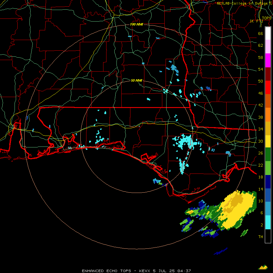Pick the gold legend swatch
This screenshot has height=273, width=273.
(268, 129)
